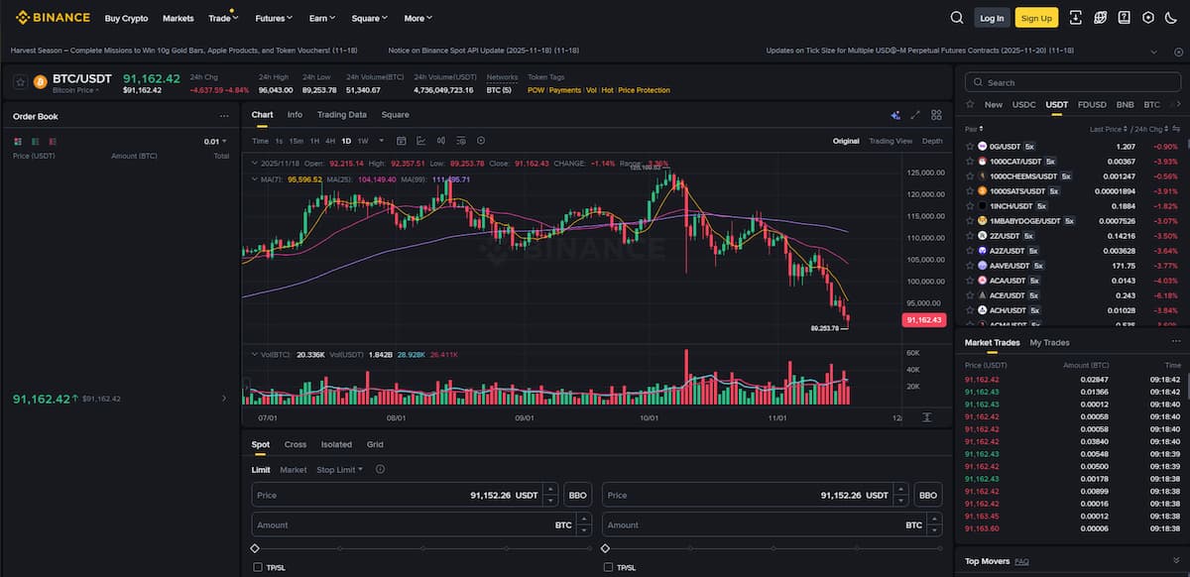Click the Sign Up button
Viewport: 1190px width, 577px height.
[x=1036, y=18]
